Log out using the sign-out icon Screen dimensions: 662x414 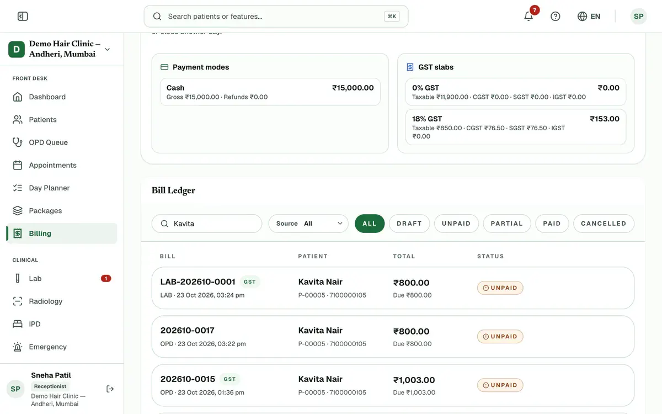click(x=110, y=389)
